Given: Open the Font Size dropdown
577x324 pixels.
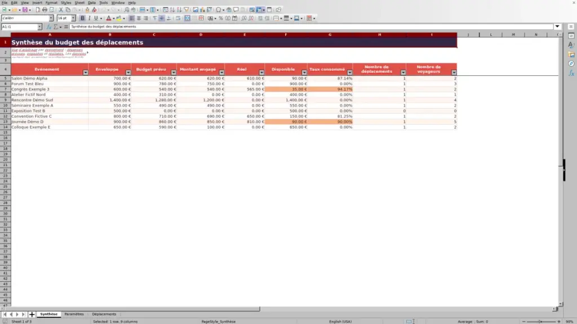Looking at the screenshot, I should pyautogui.click(x=73, y=18).
